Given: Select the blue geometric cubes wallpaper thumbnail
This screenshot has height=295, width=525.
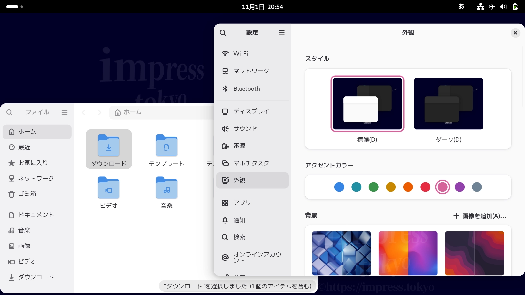Looking at the screenshot, I should 342,253.
